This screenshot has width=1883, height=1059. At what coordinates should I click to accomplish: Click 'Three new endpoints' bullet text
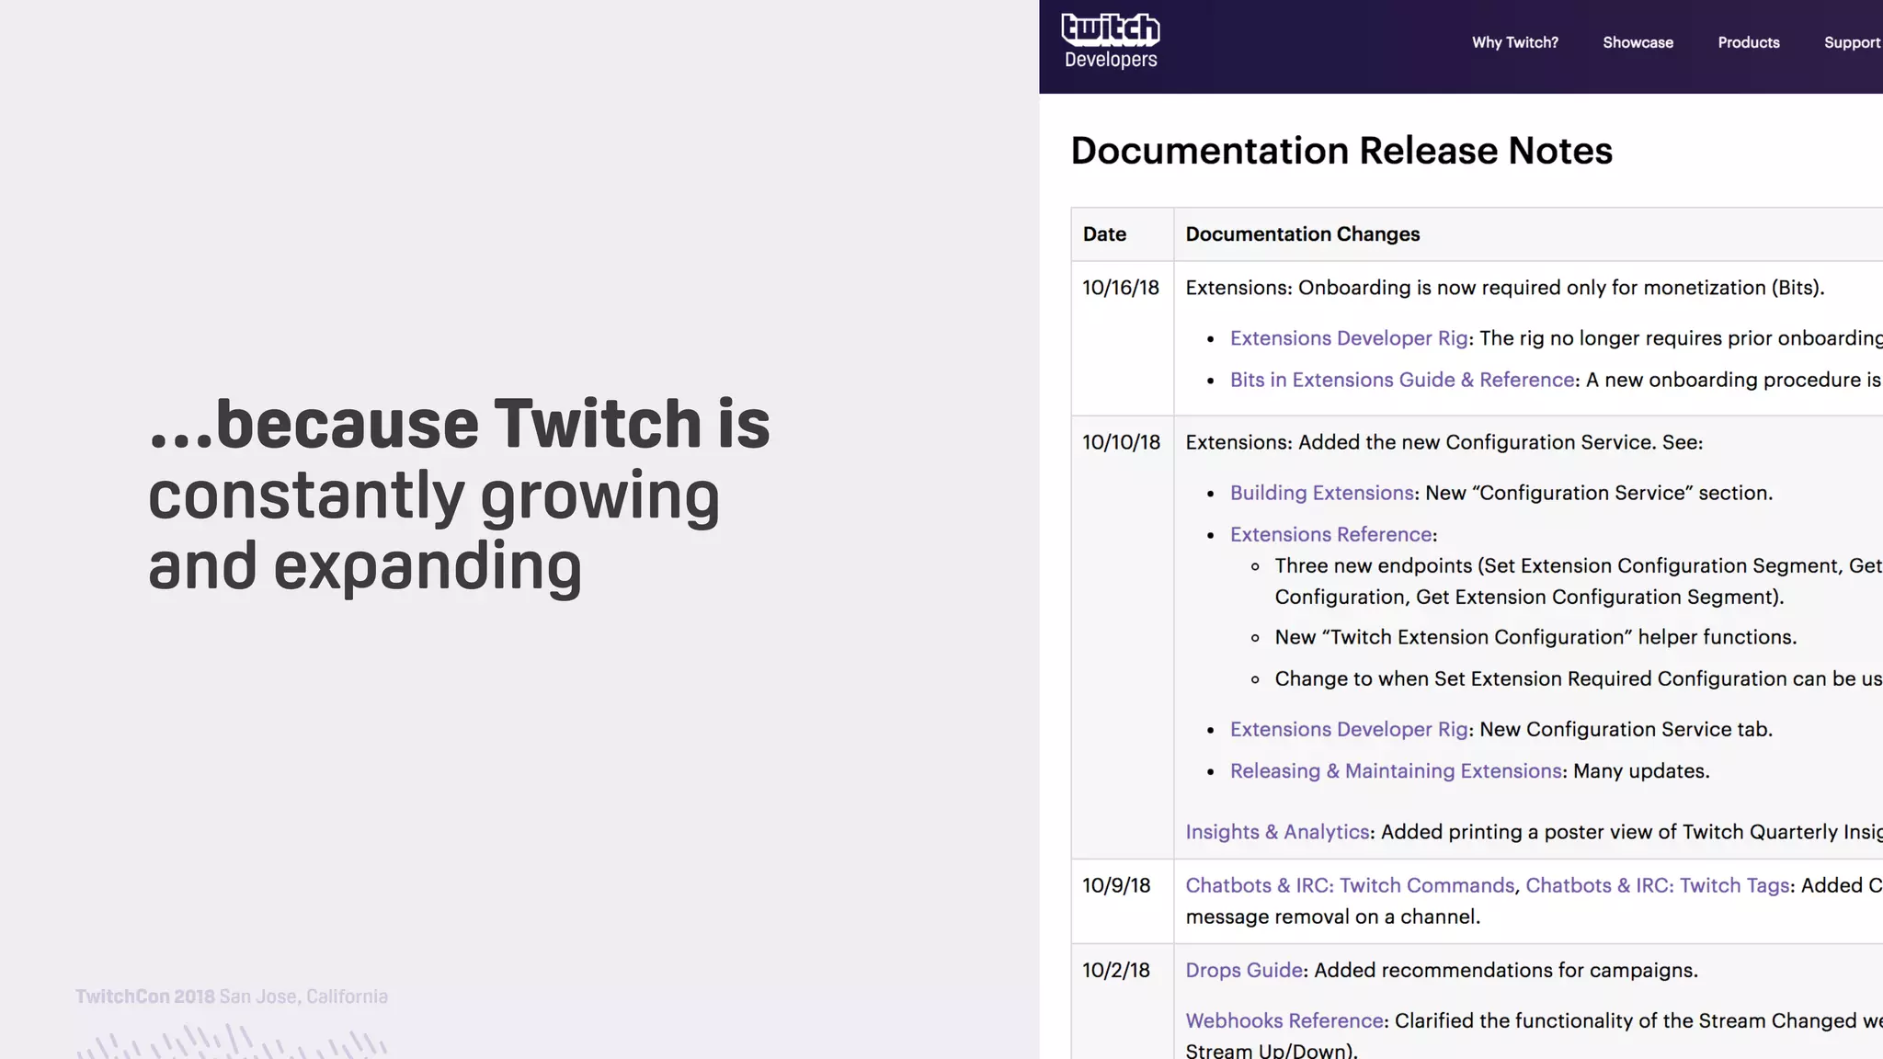[x=1579, y=581]
